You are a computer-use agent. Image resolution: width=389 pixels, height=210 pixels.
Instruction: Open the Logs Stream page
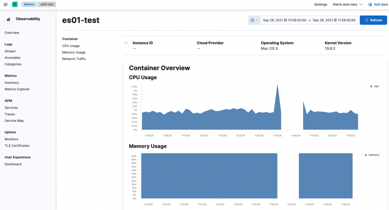pos(10,51)
